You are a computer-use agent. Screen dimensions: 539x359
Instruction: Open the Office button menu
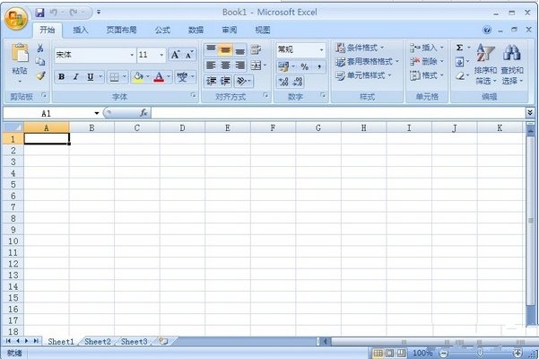pyautogui.click(x=16, y=18)
